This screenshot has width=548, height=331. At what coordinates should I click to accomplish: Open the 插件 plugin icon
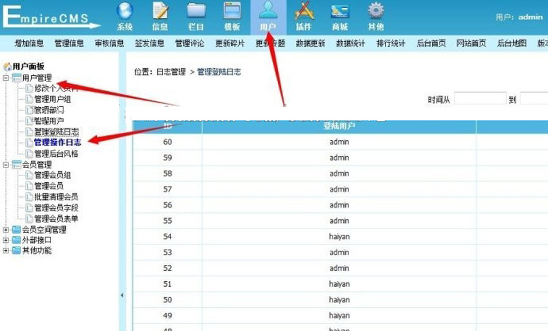click(304, 11)
